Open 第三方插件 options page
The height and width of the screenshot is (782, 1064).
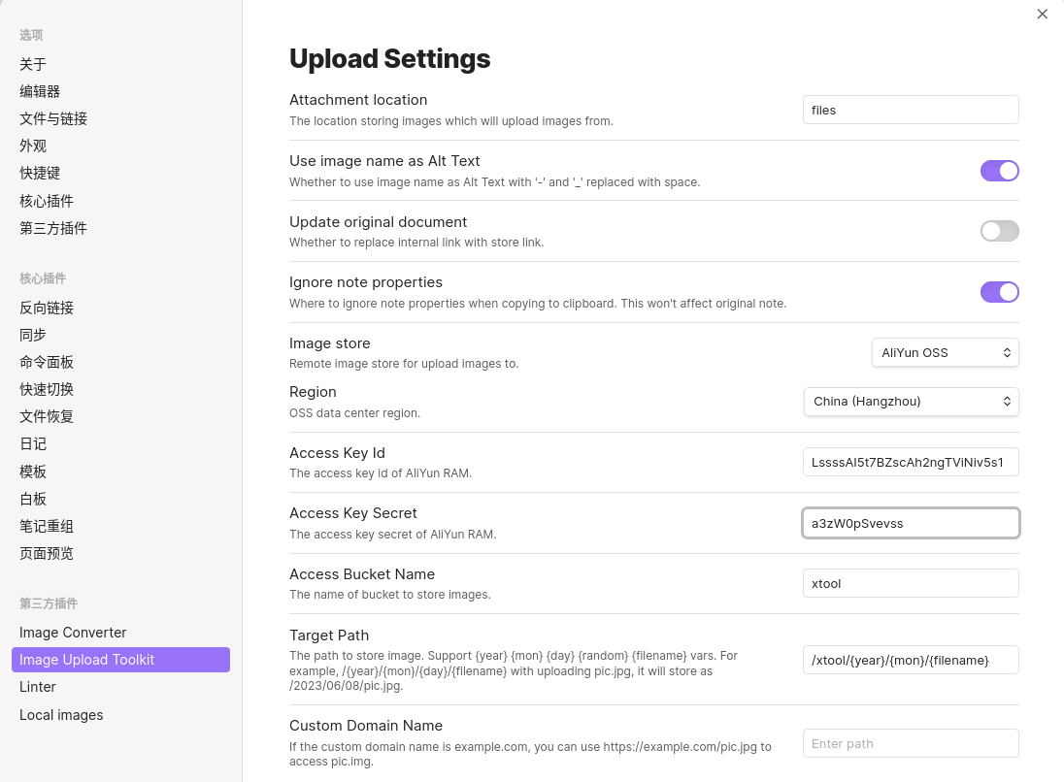click(53, 228)
